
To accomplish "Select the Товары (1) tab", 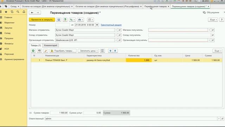I will [36, 46].
